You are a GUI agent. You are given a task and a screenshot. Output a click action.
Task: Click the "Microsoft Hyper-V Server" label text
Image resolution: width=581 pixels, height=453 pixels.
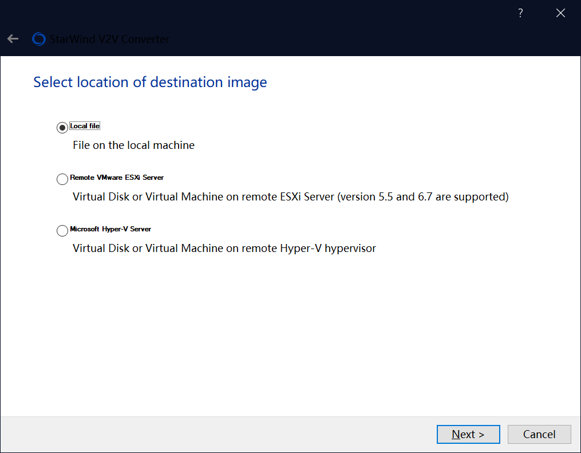[110, 229]
